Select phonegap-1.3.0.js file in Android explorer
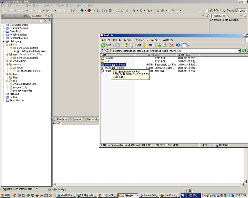 114,68
